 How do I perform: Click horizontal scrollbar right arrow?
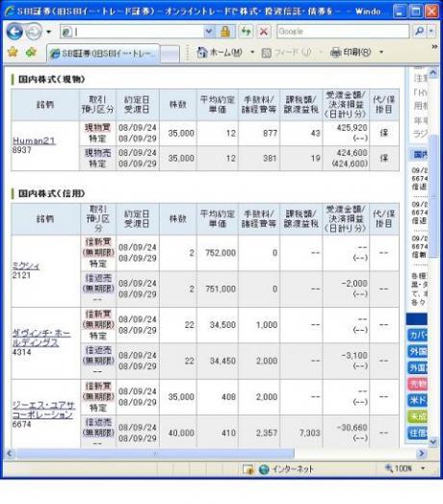click(422, 454)
